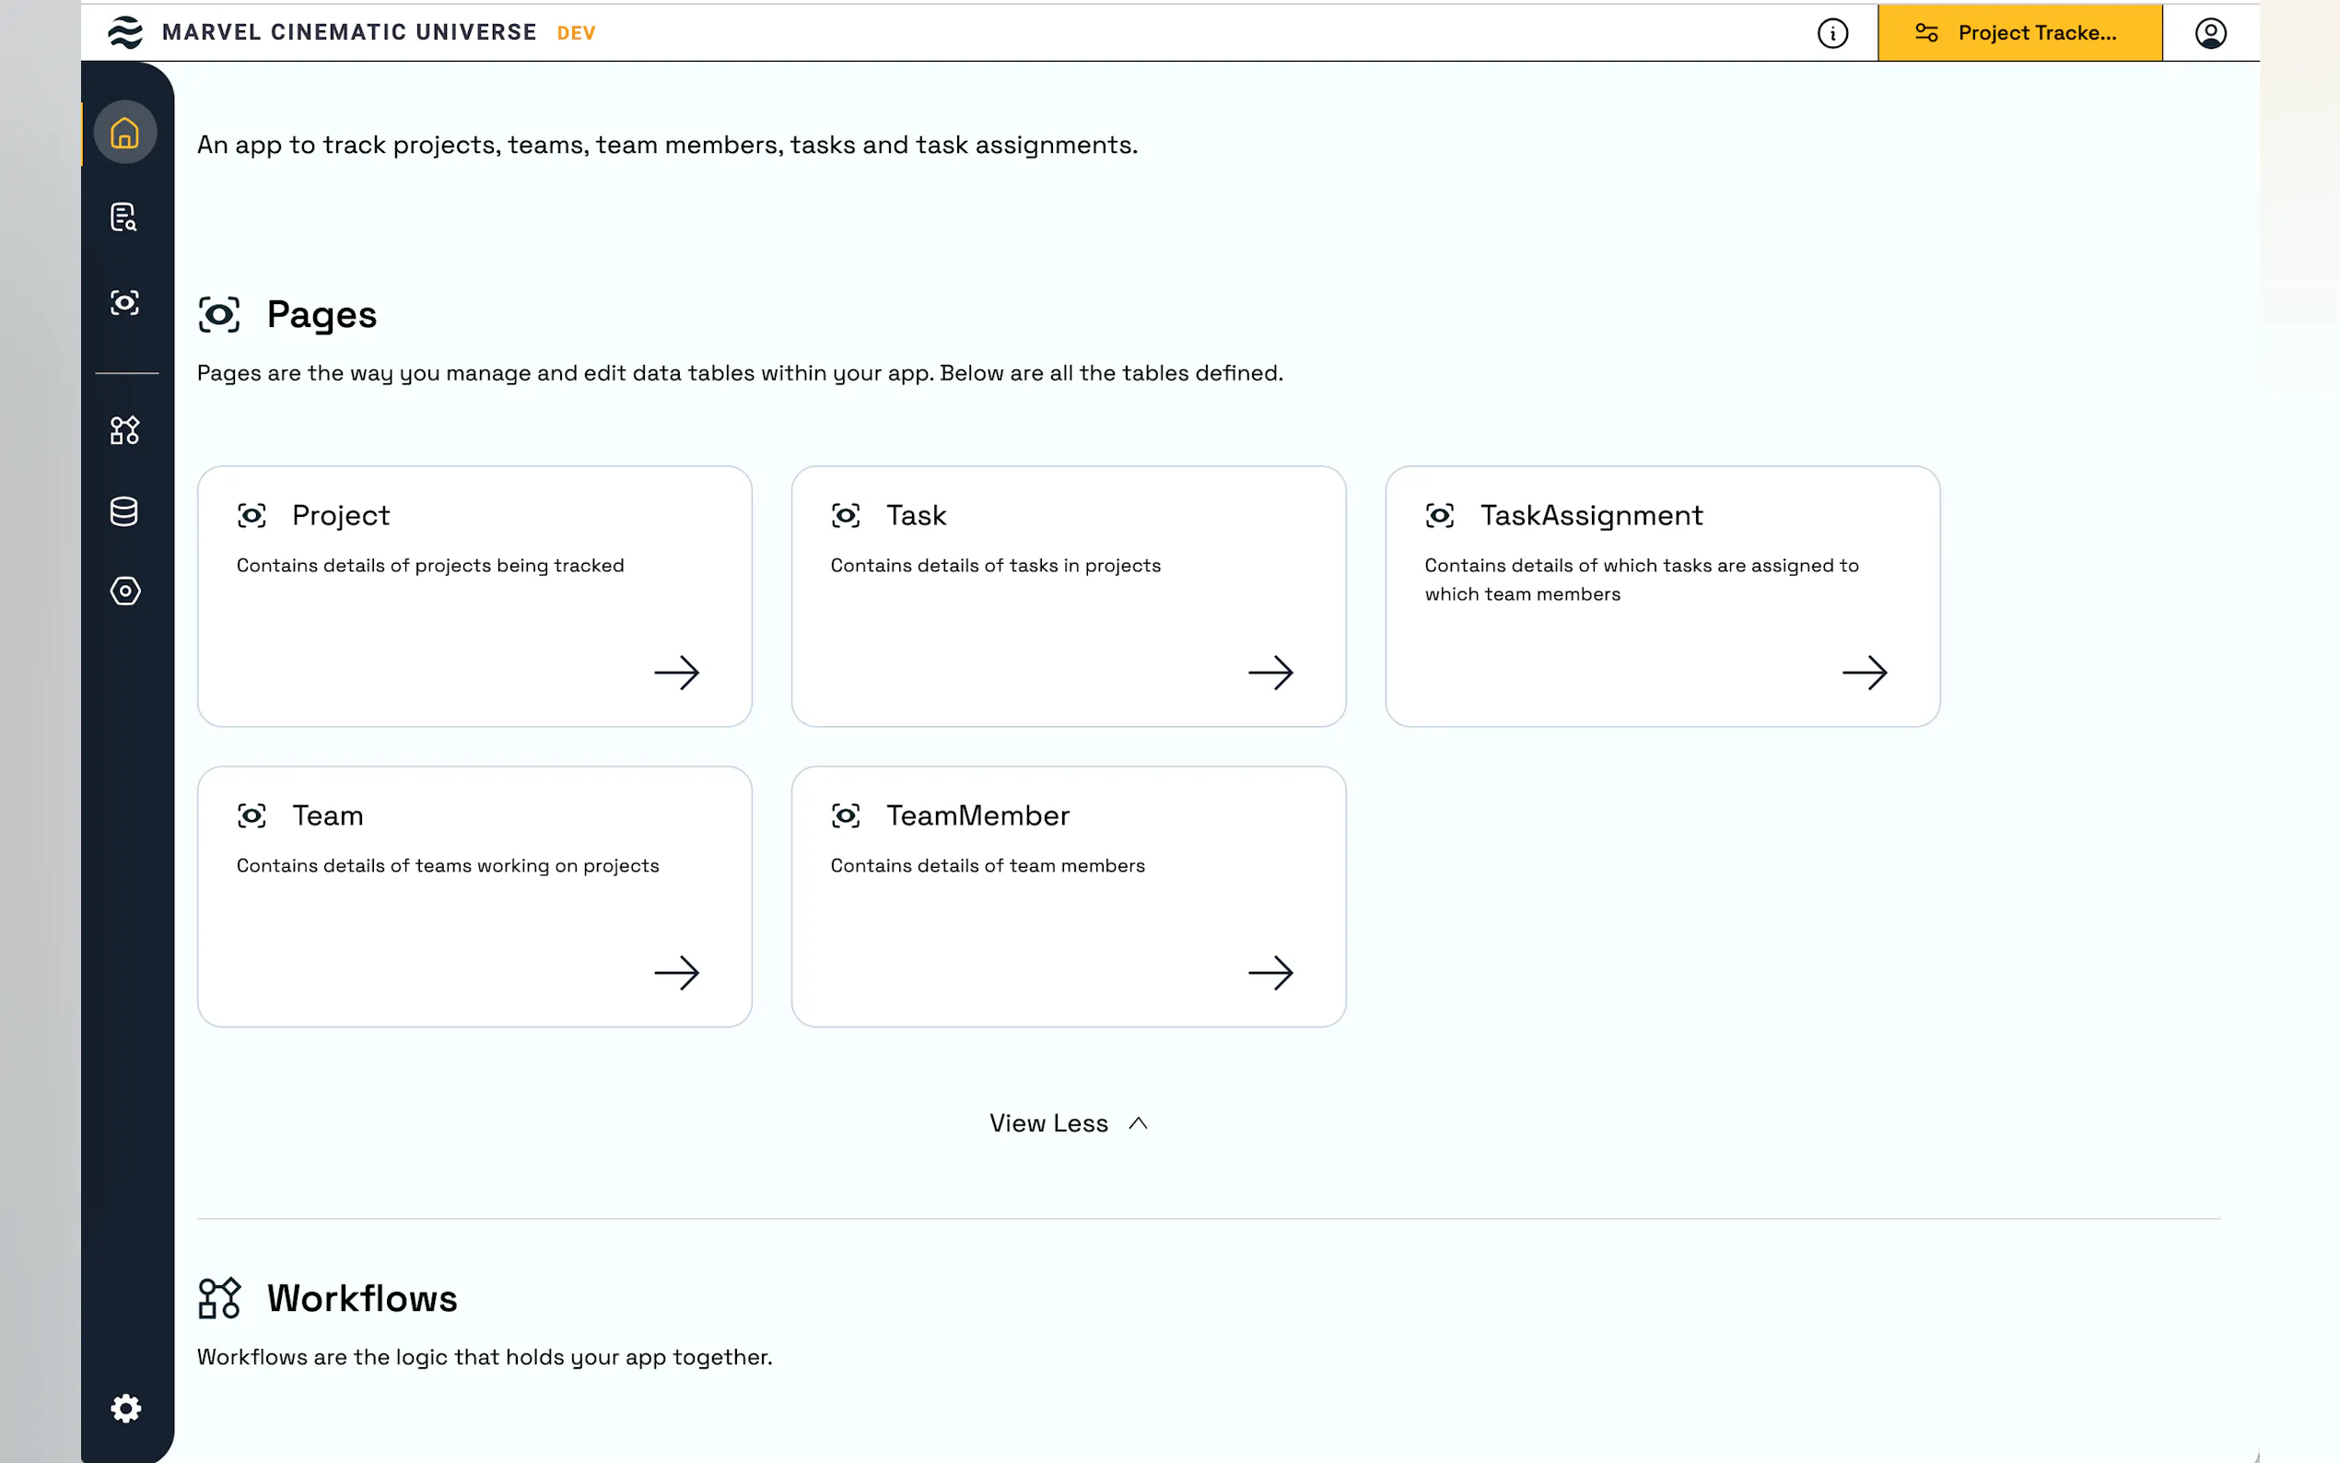
Task: Click the info icon in header
Action: click(1832, 33)
